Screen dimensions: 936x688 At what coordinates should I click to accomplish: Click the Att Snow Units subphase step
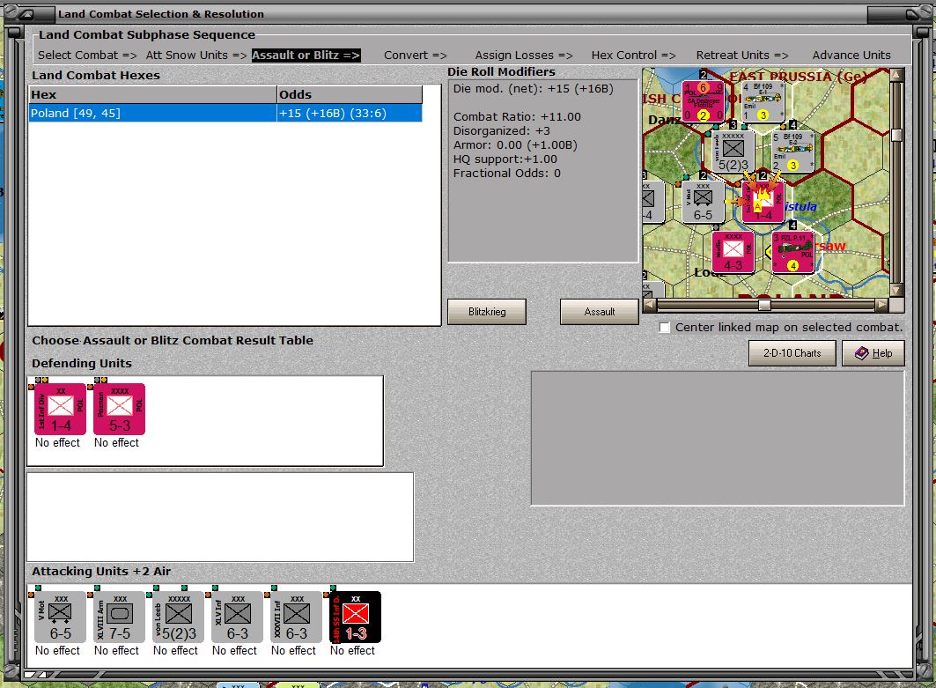click(x=195, y=55)
